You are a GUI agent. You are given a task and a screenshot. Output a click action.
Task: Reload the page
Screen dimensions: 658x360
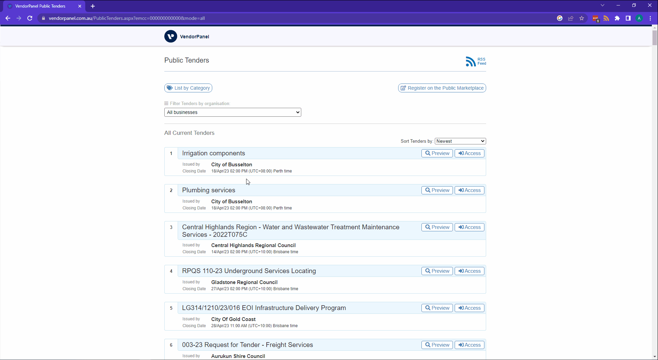tap(30, 18)
